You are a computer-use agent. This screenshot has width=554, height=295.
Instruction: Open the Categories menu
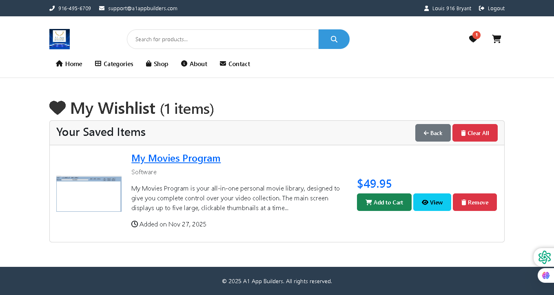coord(114,64)
